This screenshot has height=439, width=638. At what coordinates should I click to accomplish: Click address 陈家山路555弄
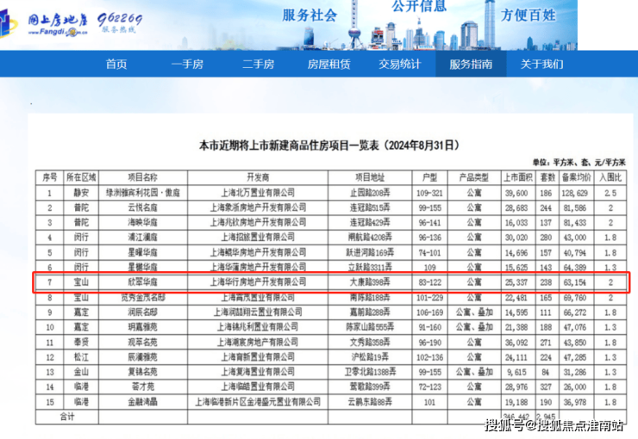tap(370, 327)
